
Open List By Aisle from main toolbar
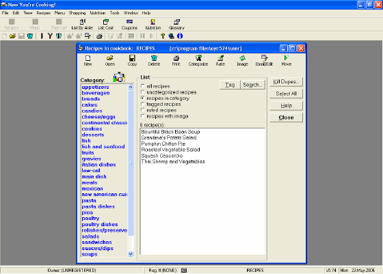coord(82,25)
